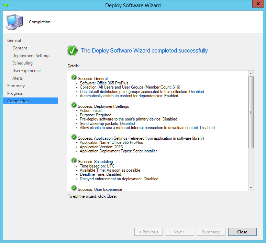
Task: Select Summary step in sidebar
Action: tap(16, 86)
